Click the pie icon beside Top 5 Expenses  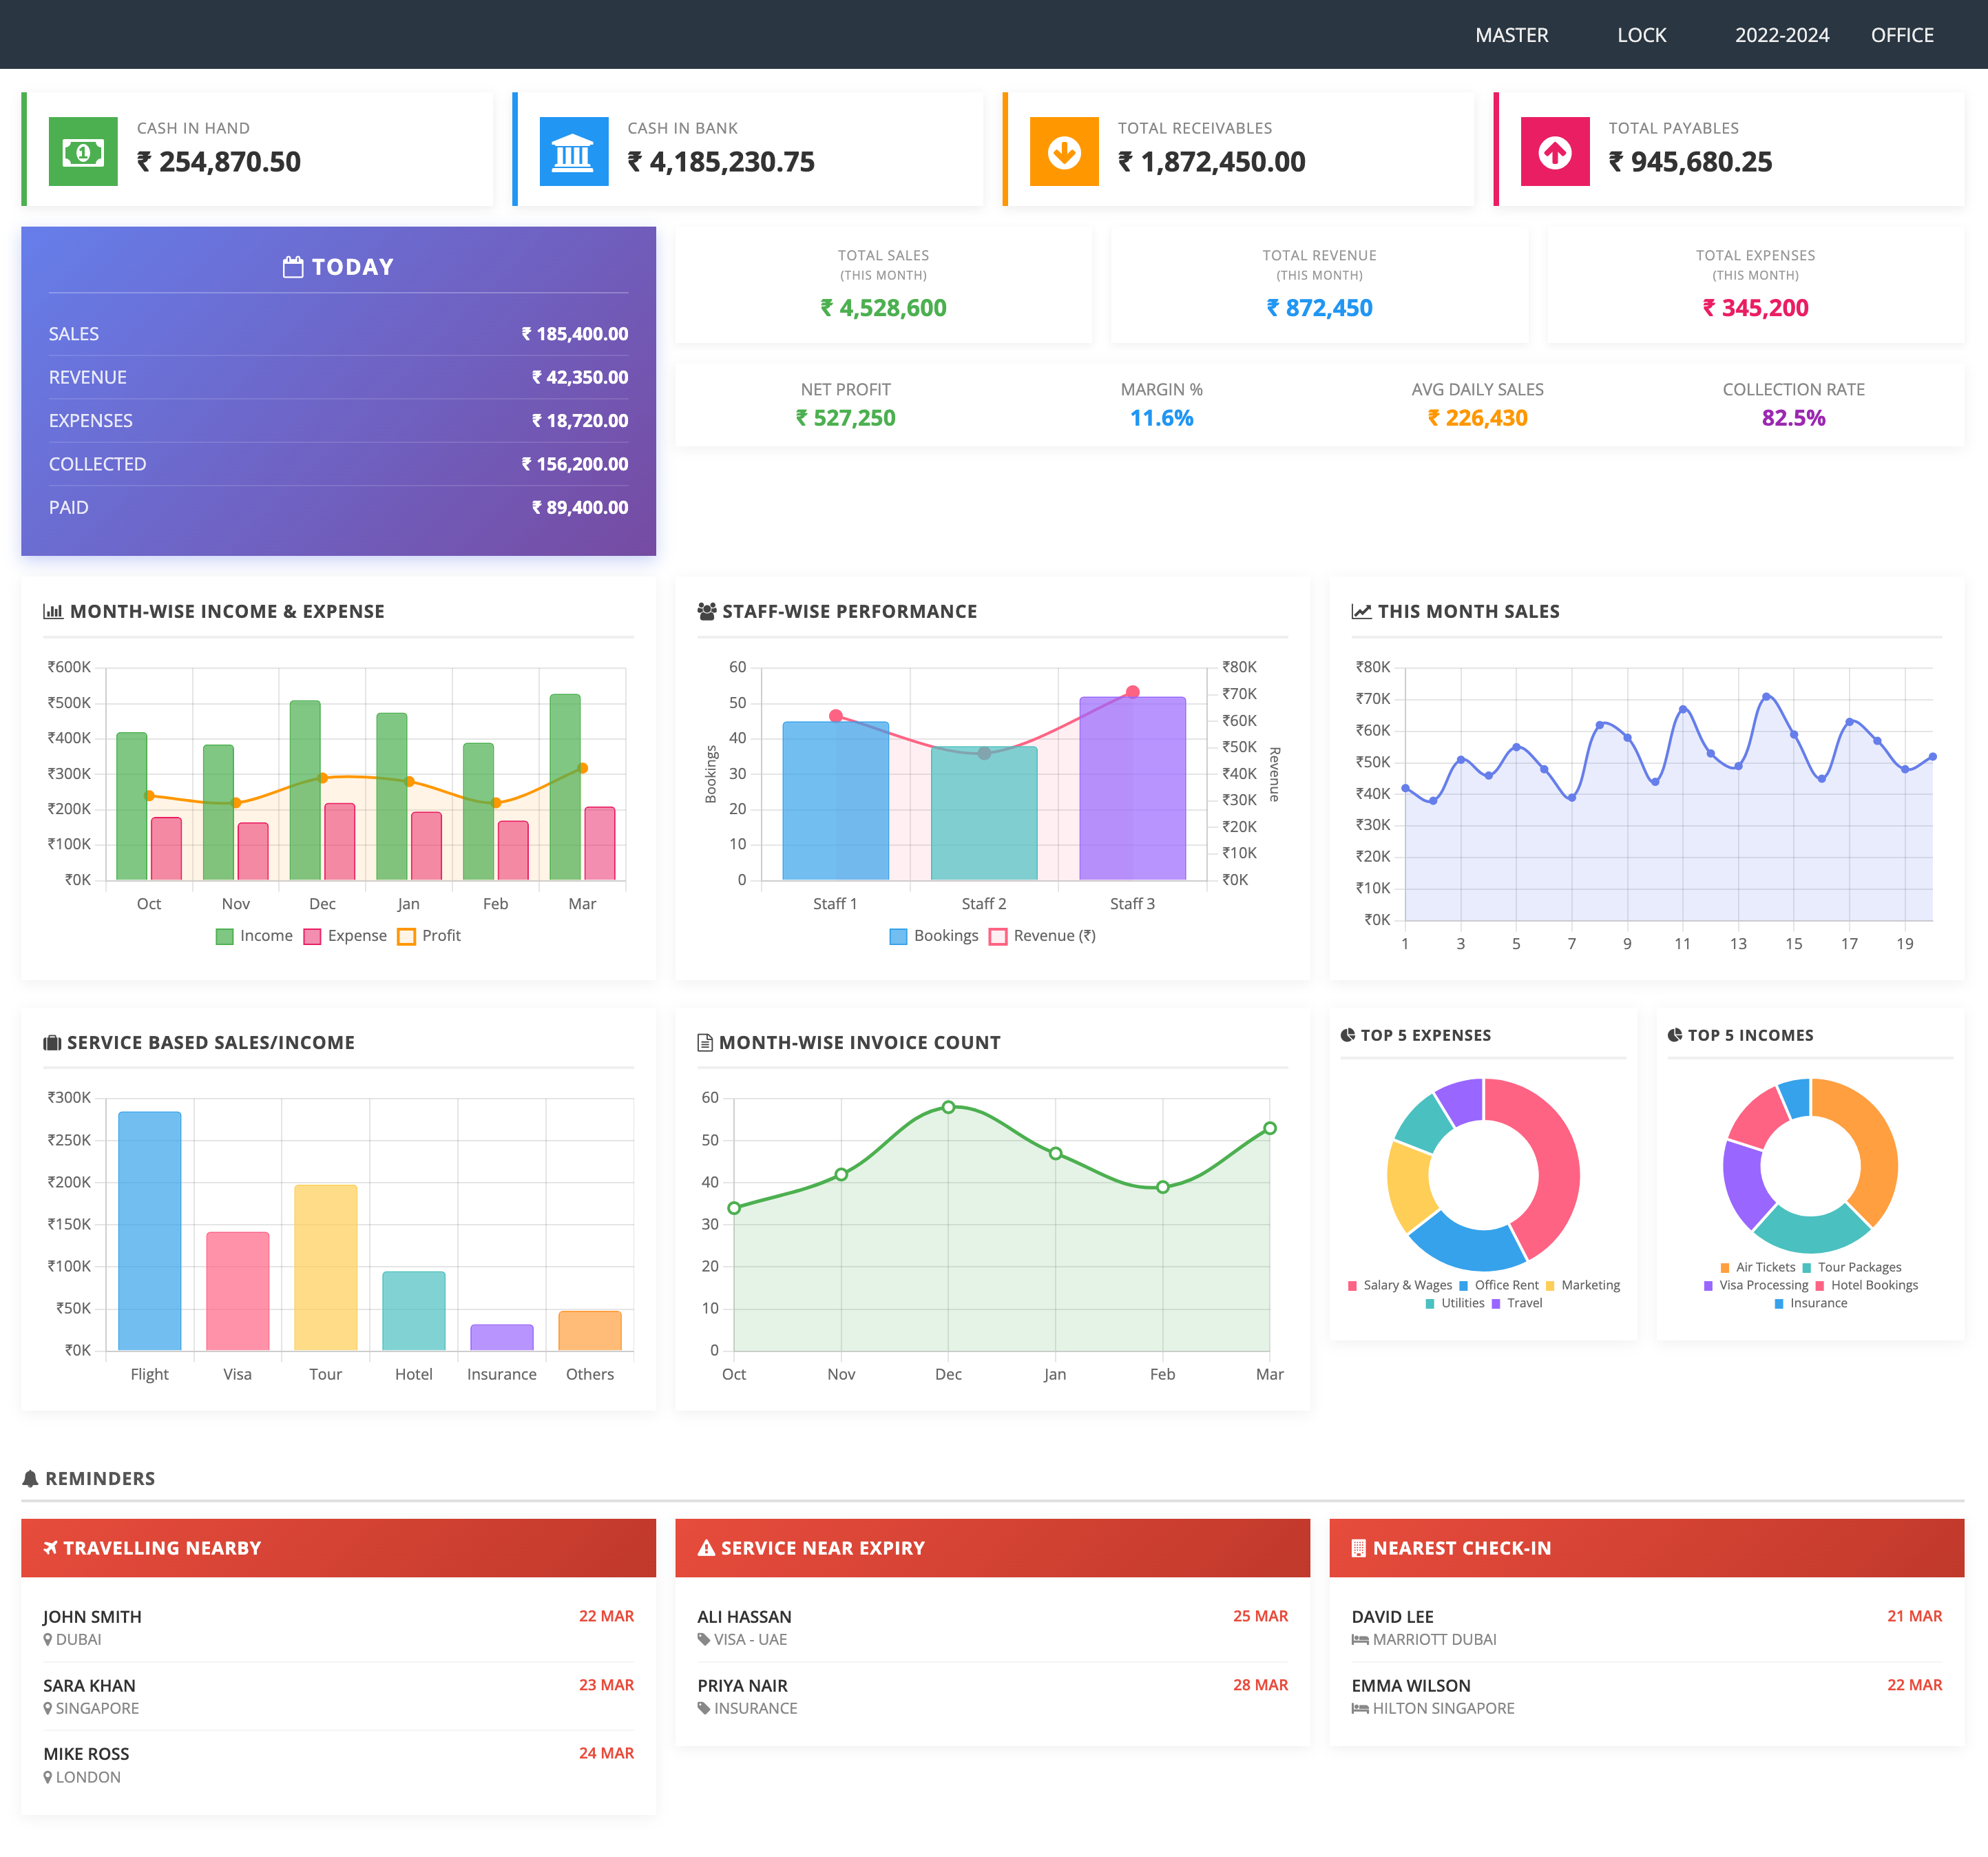[1348, 1035]
